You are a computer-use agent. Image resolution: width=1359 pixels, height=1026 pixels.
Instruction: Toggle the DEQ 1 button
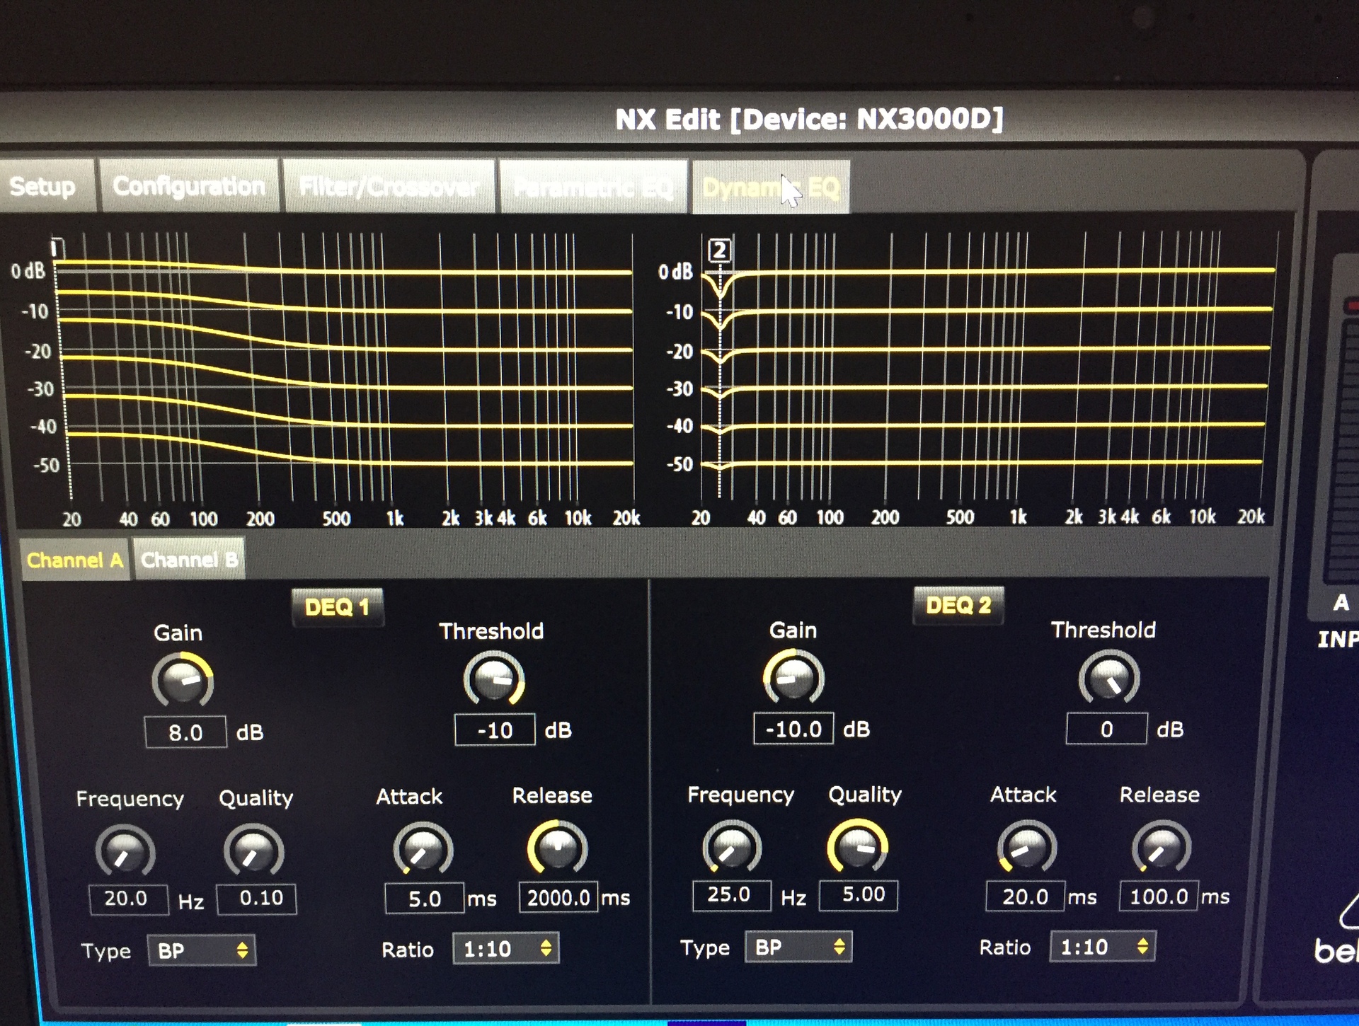pyautogui.click(x=338, y=607)
